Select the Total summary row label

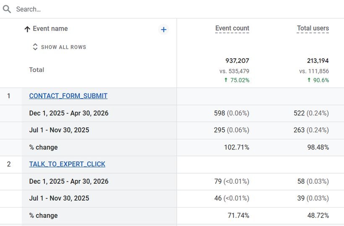click(x=36, y=70)
